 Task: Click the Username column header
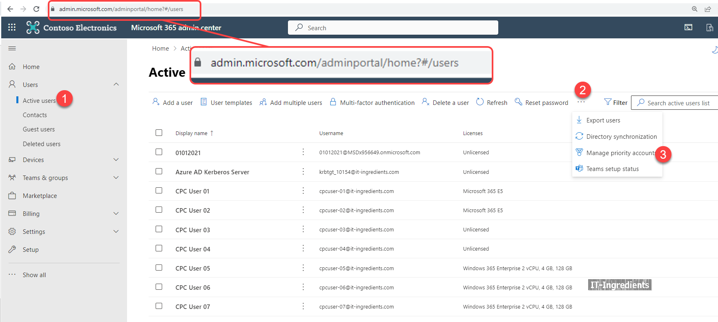click(x=331, y=133)
